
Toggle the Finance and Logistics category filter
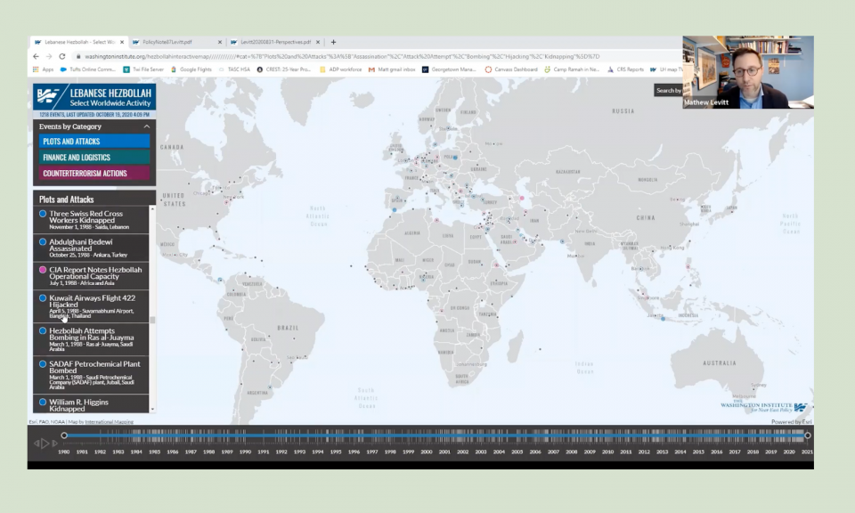coord(94,157)
